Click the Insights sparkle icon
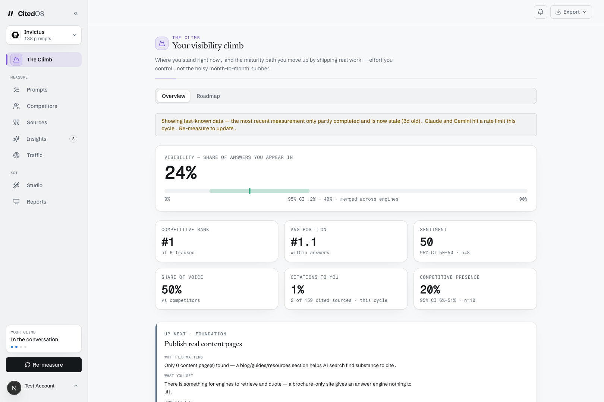The image size is (604, 402). [x=16, y=139]
